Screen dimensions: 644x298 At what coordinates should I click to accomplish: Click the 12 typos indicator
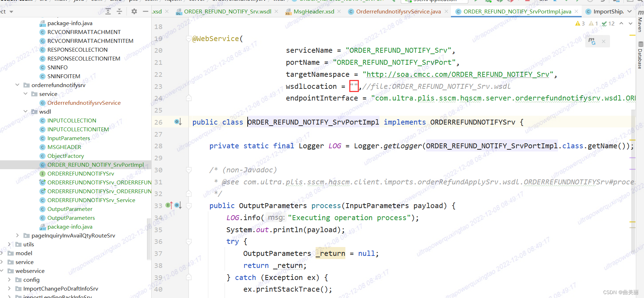608,23
